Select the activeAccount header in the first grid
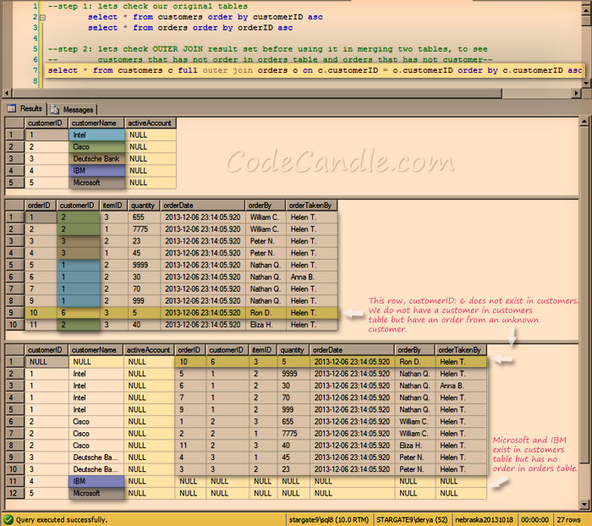Viewport: 592px width, 526px height. 151,123
